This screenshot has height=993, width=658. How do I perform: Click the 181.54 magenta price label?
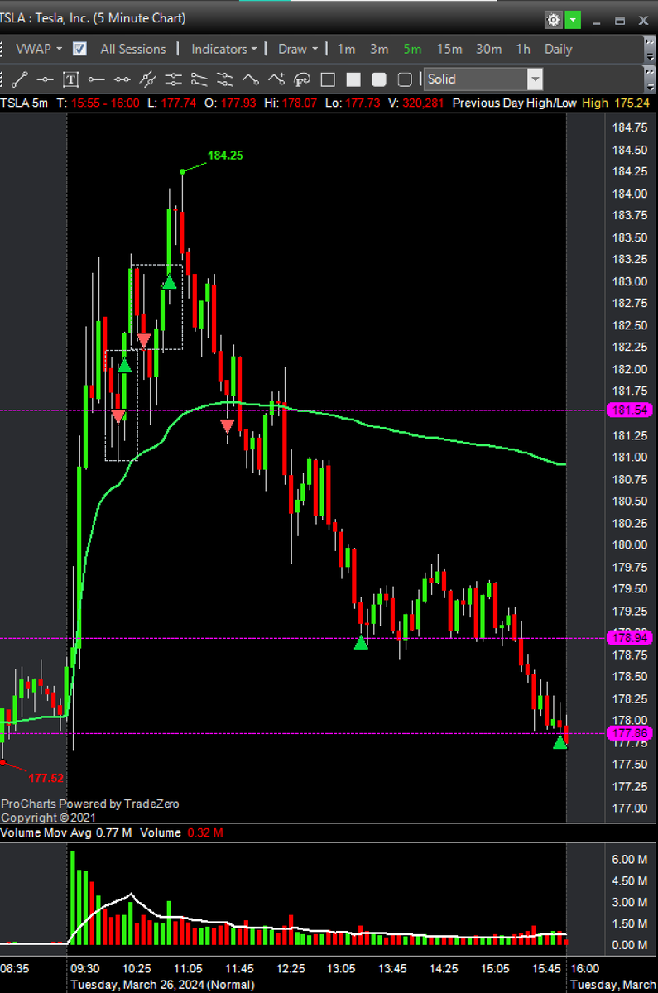(629, 410)
